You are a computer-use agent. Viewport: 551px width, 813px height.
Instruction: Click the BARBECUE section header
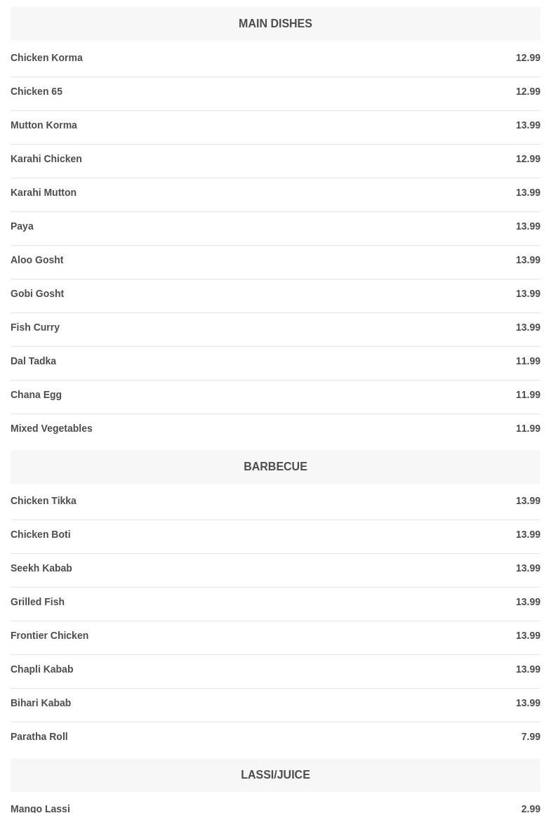275,467
